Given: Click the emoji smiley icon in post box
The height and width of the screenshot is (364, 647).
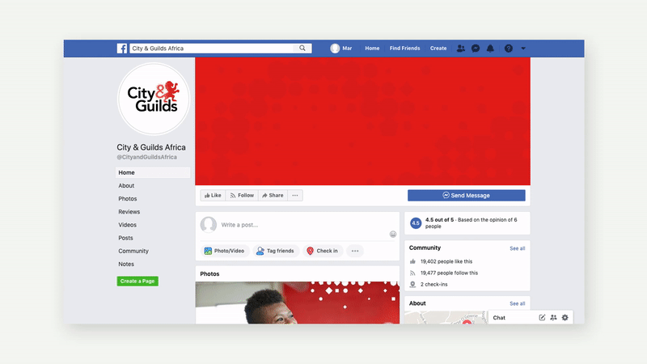Looking at the screenshot, I should (x=393, y=234).
